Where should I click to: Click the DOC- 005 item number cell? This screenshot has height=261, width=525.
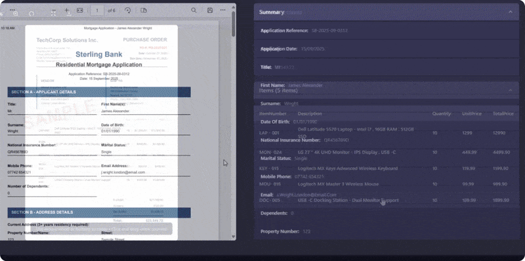point(270,200)
